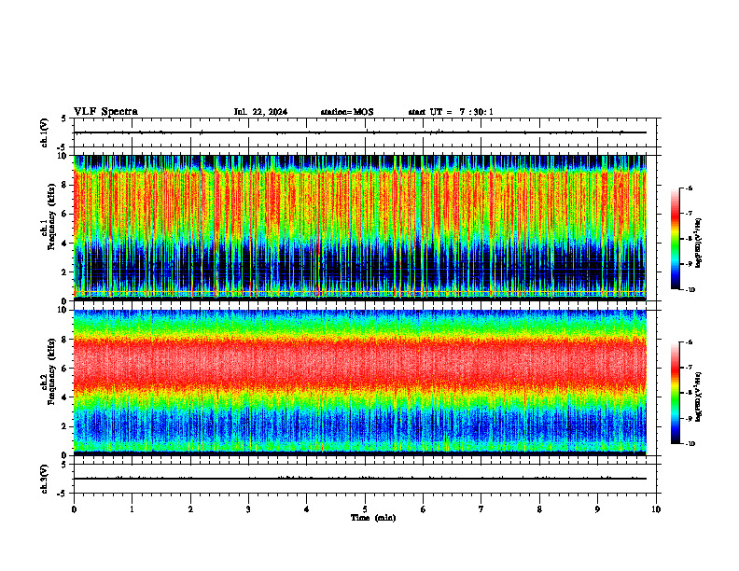
Task: Click the "-7" tick on ch.1 colorbar
Action: click(689, 214)
